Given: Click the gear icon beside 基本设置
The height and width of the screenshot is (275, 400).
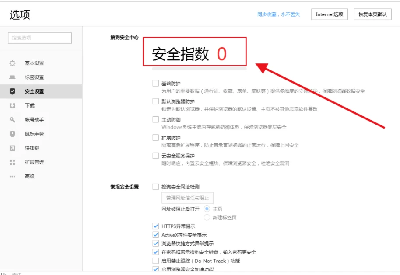Looking at the screenshot, I should [12, 63].
